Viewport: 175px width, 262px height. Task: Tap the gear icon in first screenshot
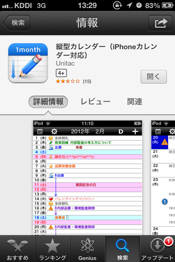(x=54, y=131)
